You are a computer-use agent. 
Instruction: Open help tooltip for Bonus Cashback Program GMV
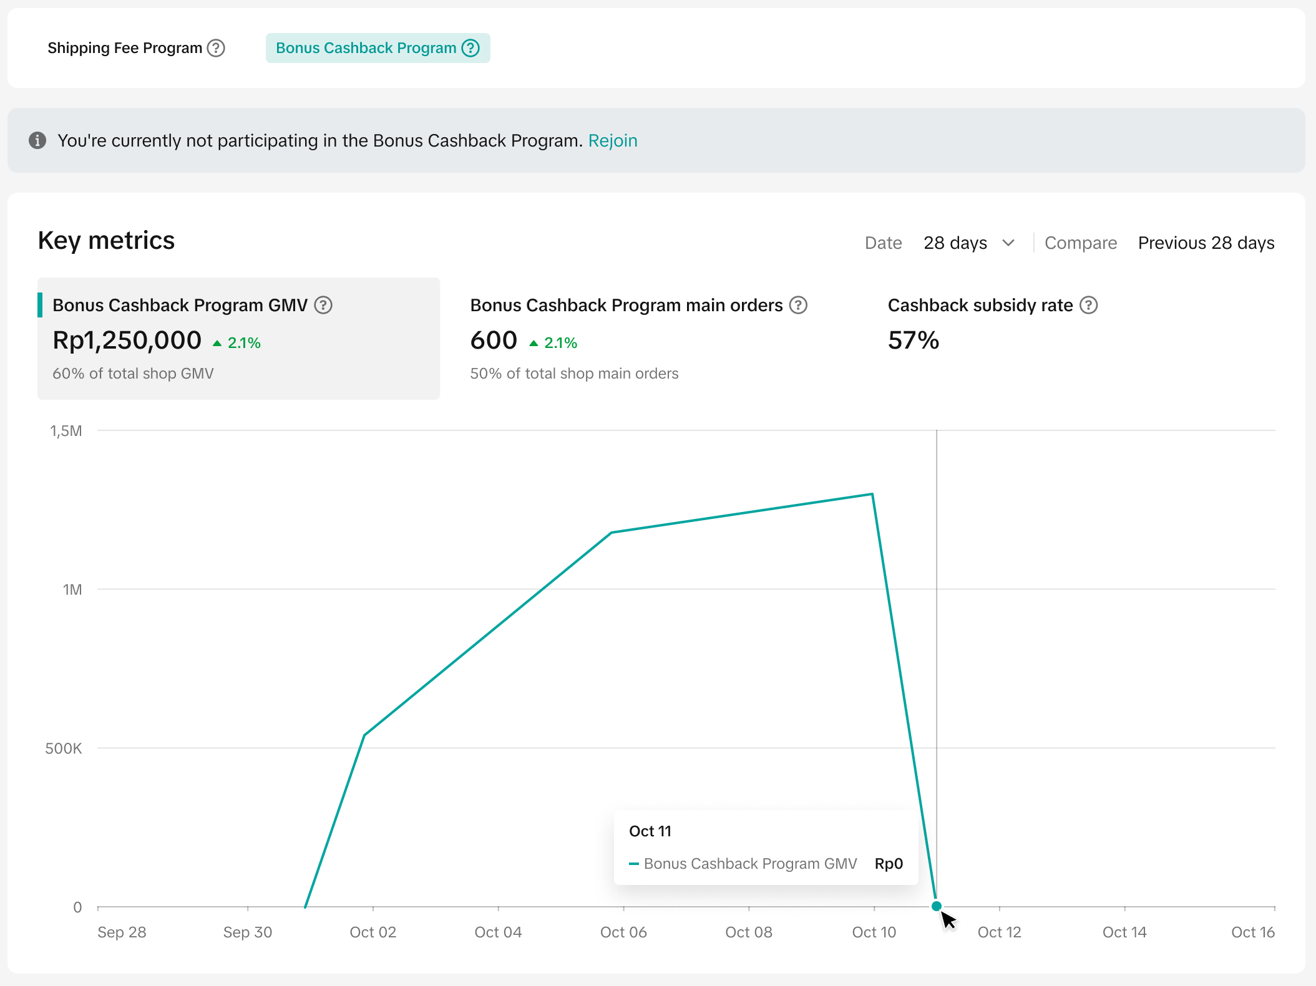(323, 305)
